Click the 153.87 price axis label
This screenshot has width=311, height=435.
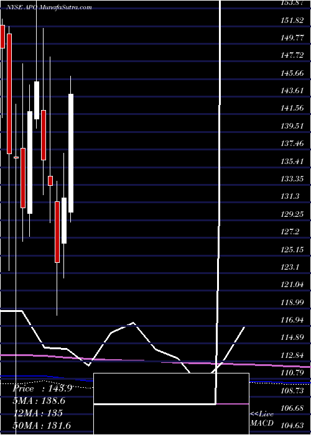[292, 2]
